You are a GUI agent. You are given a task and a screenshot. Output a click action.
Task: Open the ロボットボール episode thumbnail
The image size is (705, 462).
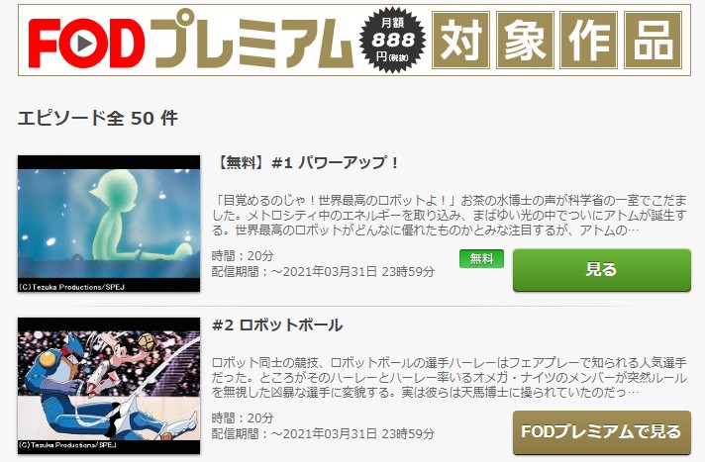109,386
